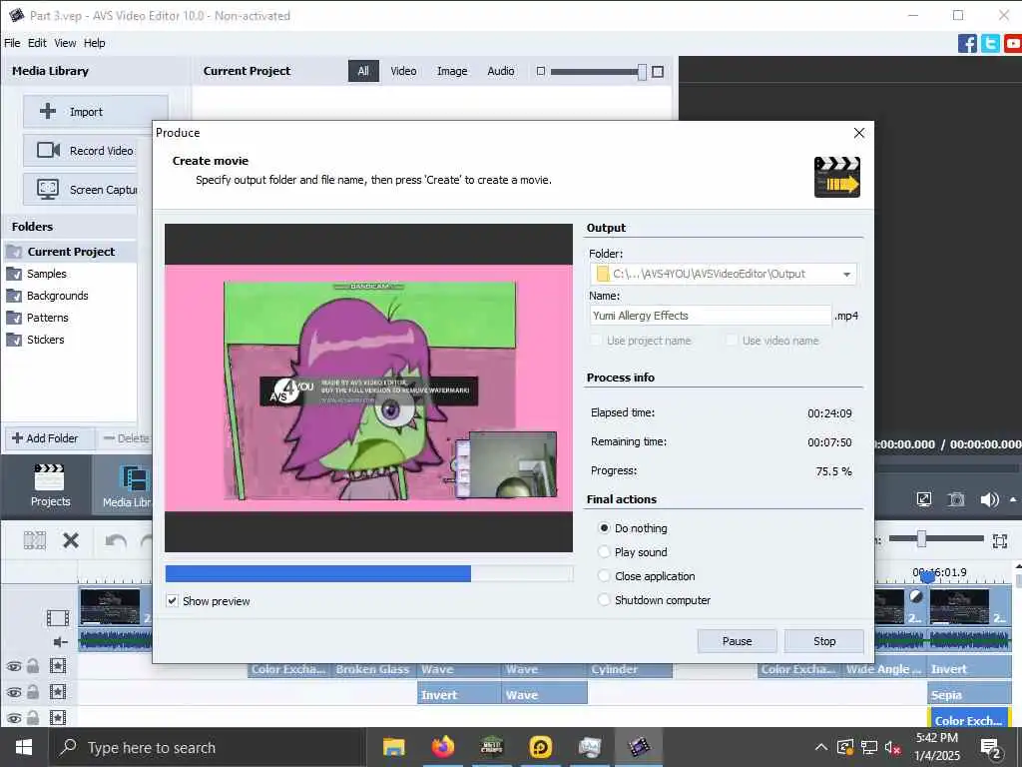Click the output Name input field

point(711,316)
